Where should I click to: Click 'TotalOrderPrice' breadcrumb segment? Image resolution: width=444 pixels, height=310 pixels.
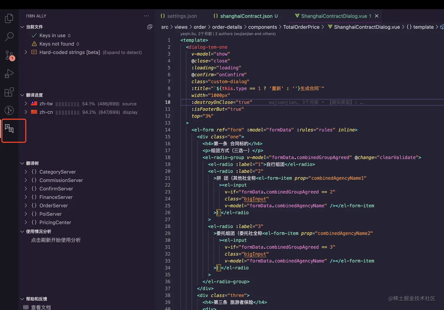tap(301, 27)
